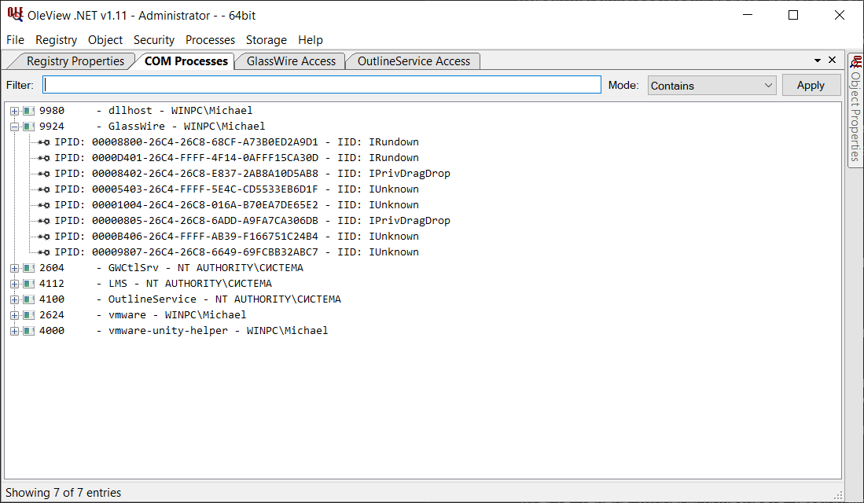Select IPID 00008800-26C4-26C8-68CF-A73B0ED2A9D1 entry

coord(237,143)
